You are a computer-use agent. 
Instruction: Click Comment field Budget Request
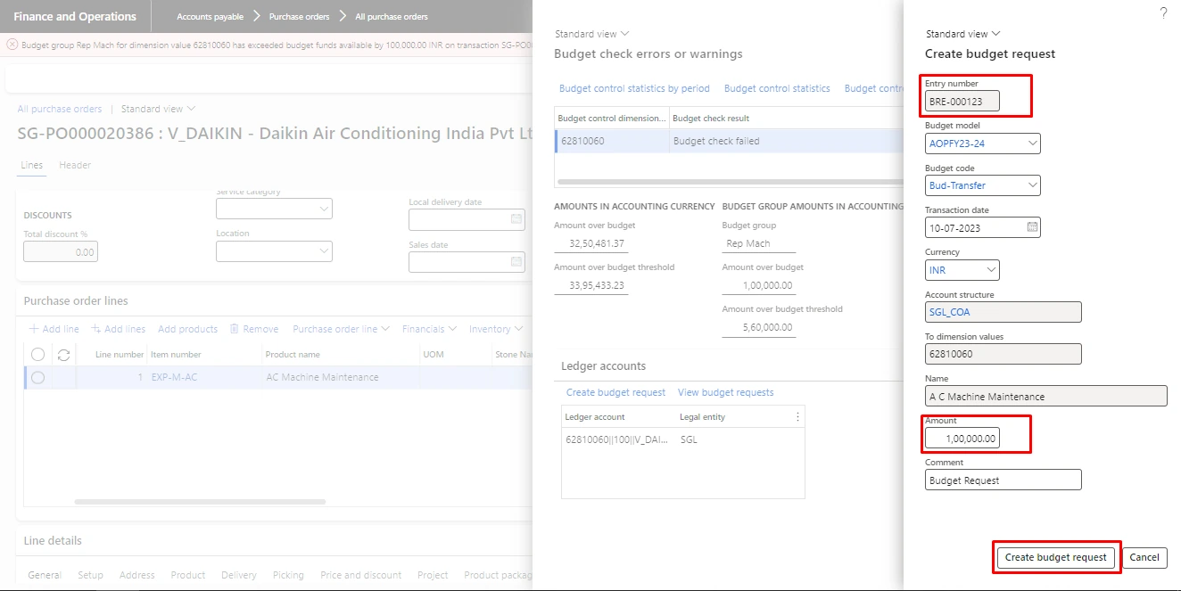(x=1003, y=480)
